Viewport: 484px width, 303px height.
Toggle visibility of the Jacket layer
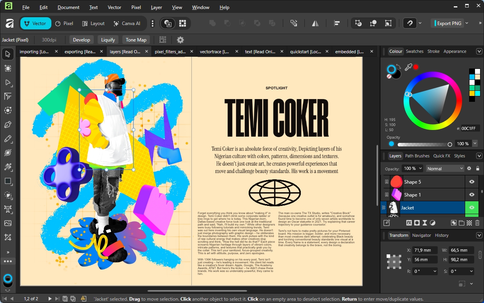471,207
